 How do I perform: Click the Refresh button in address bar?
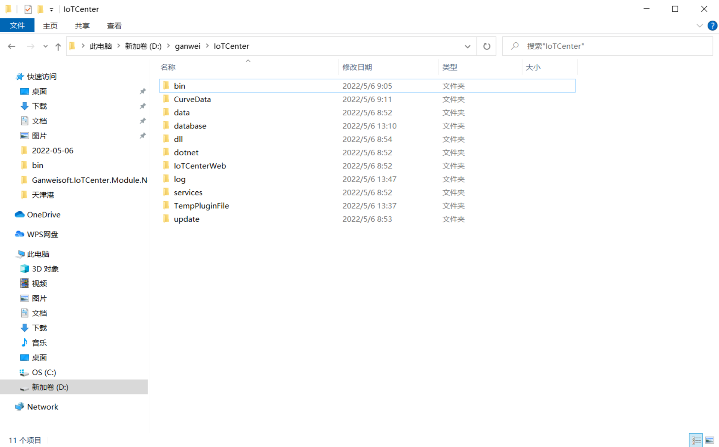486,46
